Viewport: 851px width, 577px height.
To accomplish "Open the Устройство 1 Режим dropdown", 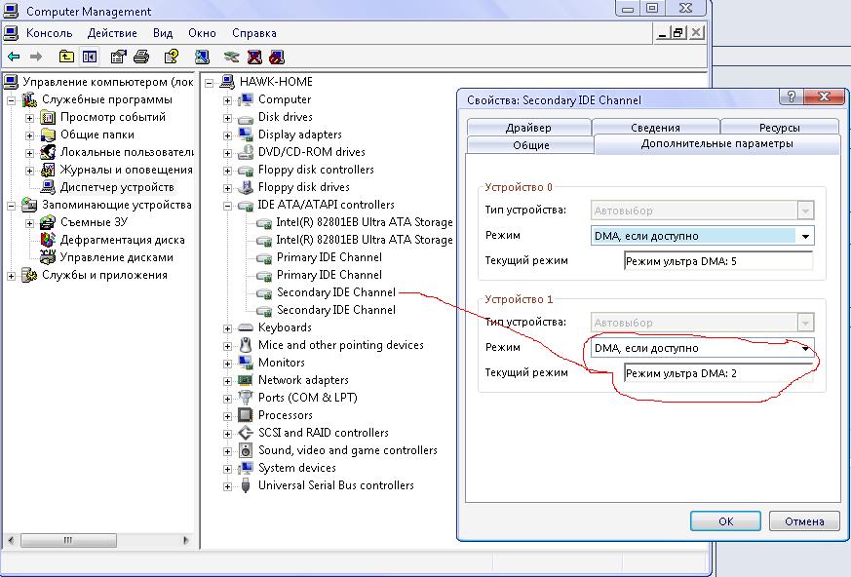I will (x=804, y=348).
